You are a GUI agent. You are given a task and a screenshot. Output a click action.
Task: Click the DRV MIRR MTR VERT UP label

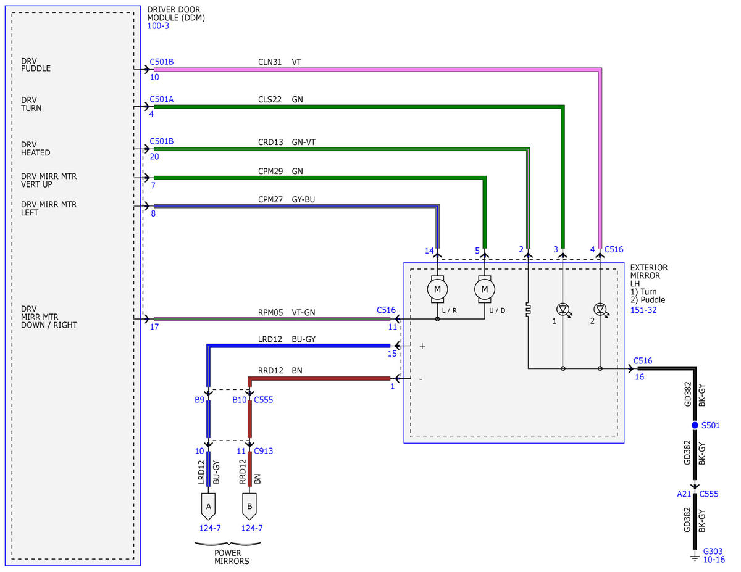click(49, 180)
